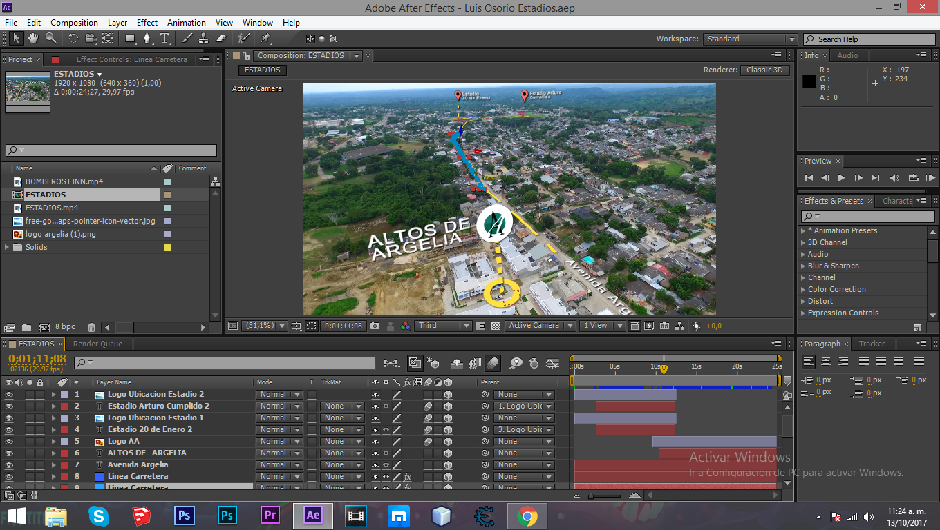The image size is (940, 530).
Task: Toggle visibility of Logo AA layer
Action: (x=9, y=442)
